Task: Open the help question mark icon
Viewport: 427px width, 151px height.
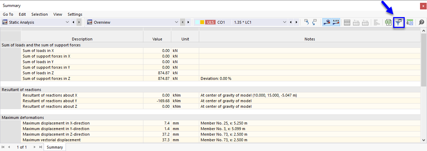Action: 421,22
